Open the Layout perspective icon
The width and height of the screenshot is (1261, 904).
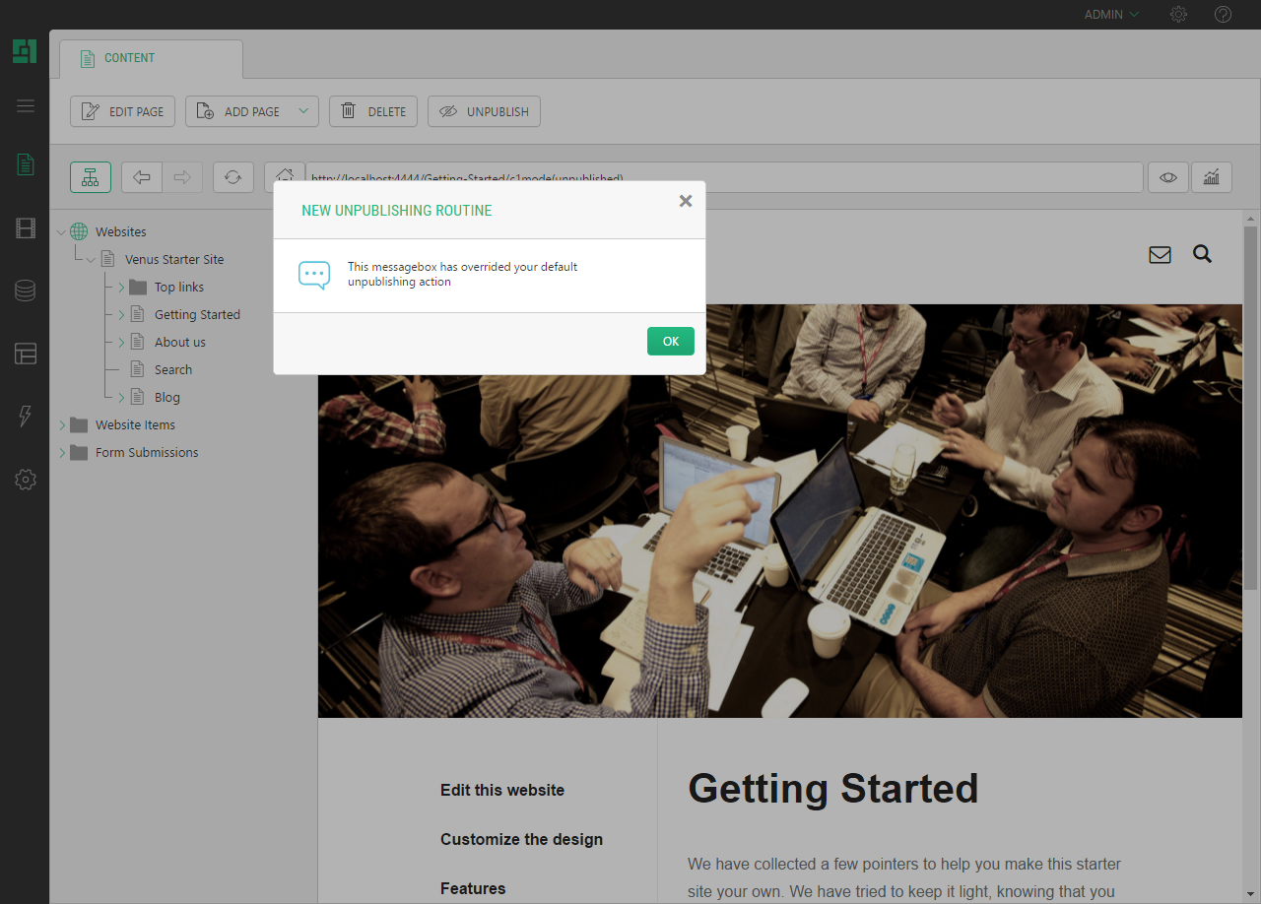point(26,354)
